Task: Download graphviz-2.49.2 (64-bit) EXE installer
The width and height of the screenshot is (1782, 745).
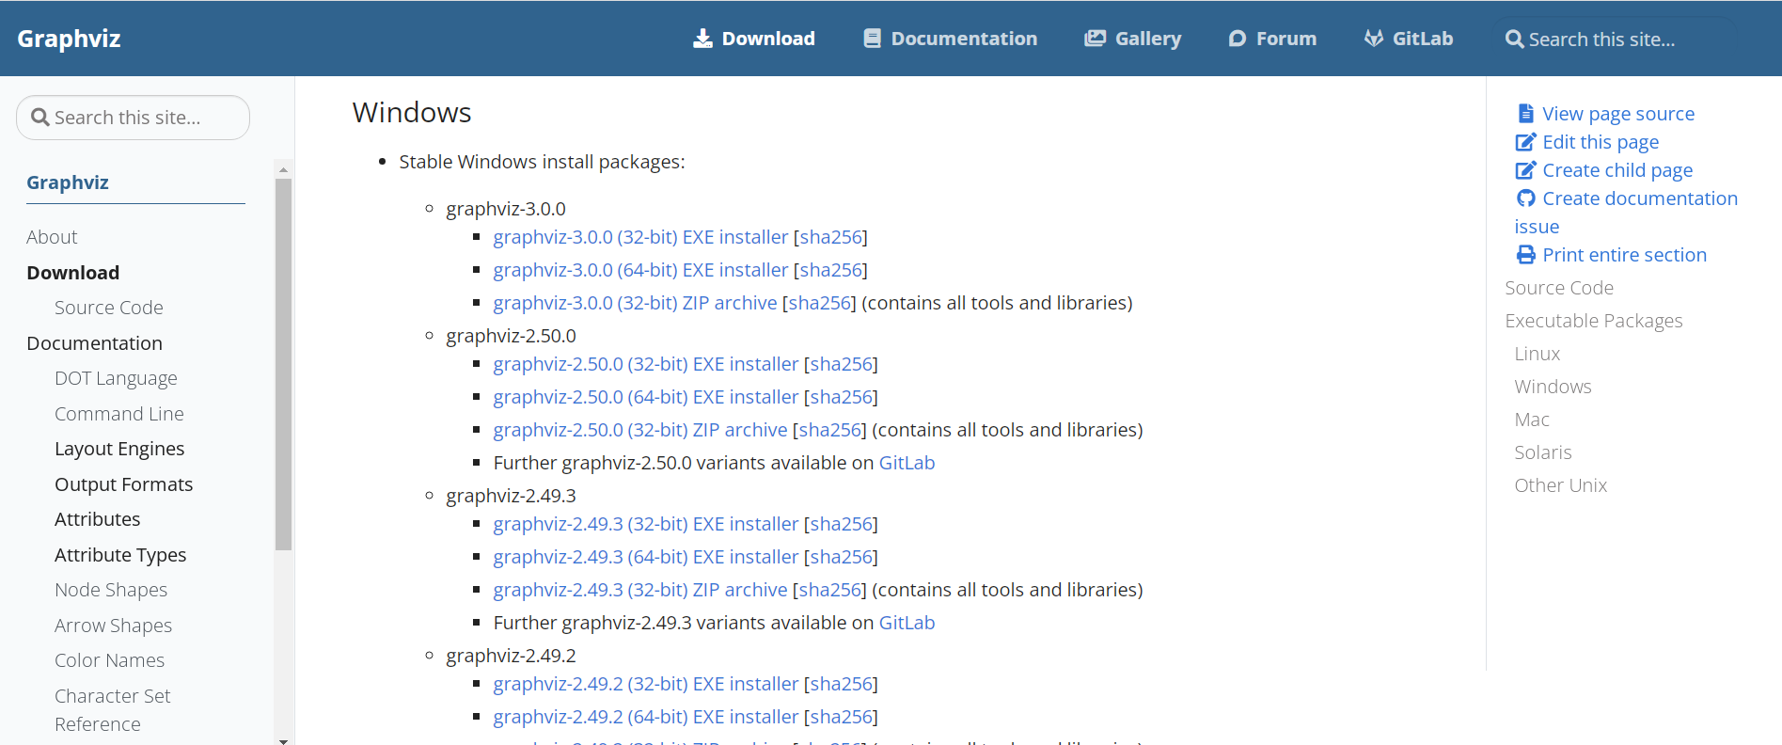Action: pos(646,717)
